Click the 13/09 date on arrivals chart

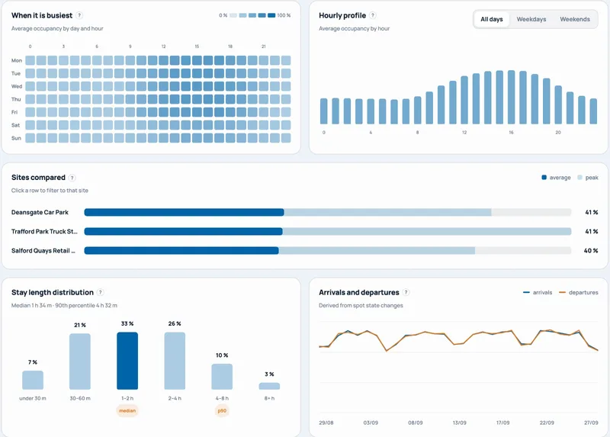[460, 423]
